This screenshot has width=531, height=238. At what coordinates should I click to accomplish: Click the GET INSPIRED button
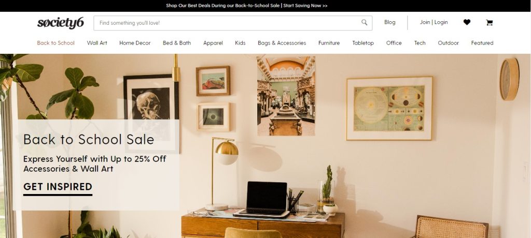(x=58, y=188)
